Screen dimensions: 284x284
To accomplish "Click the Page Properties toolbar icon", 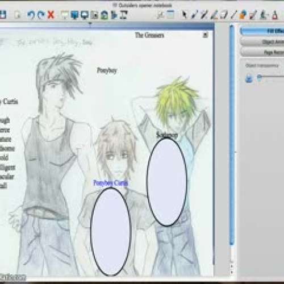I will (171, 15).
